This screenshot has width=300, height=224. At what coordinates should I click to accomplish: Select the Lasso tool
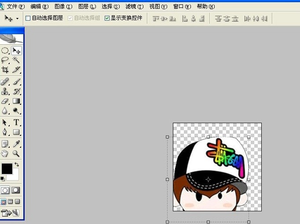pyautogui.click(x=5, y=60)
